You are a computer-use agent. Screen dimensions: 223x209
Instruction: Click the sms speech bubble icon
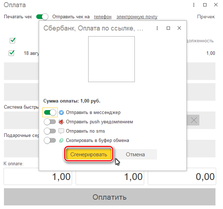[61, 131]
